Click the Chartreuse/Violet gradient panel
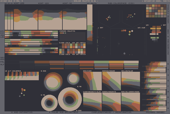 click(x=92, y=102)
